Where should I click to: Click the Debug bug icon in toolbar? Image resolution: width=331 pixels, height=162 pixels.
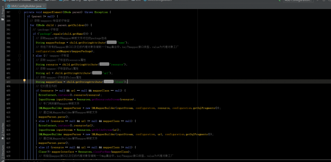[x=324, y=1]
